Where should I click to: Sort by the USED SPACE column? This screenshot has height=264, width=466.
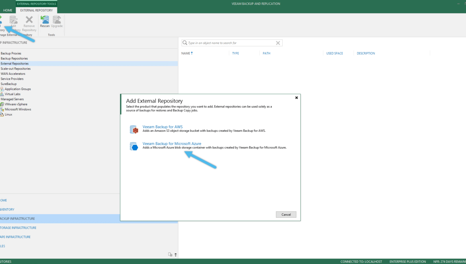[x=334, y=53]
